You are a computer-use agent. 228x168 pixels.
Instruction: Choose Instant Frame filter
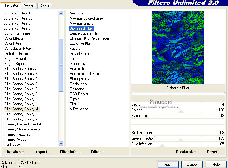[80, 54]
